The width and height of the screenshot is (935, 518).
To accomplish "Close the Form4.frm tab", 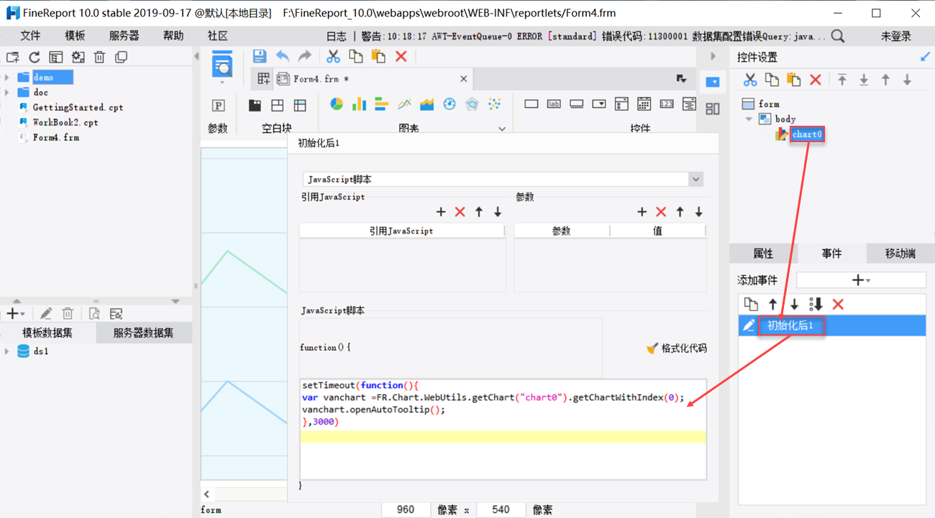I will tap(464, 79).
